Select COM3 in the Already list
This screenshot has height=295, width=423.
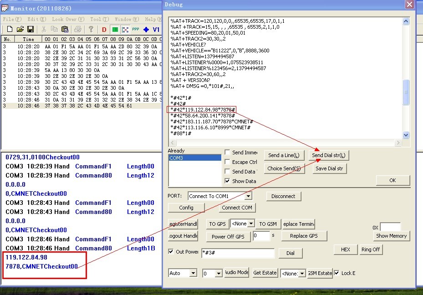195,158
